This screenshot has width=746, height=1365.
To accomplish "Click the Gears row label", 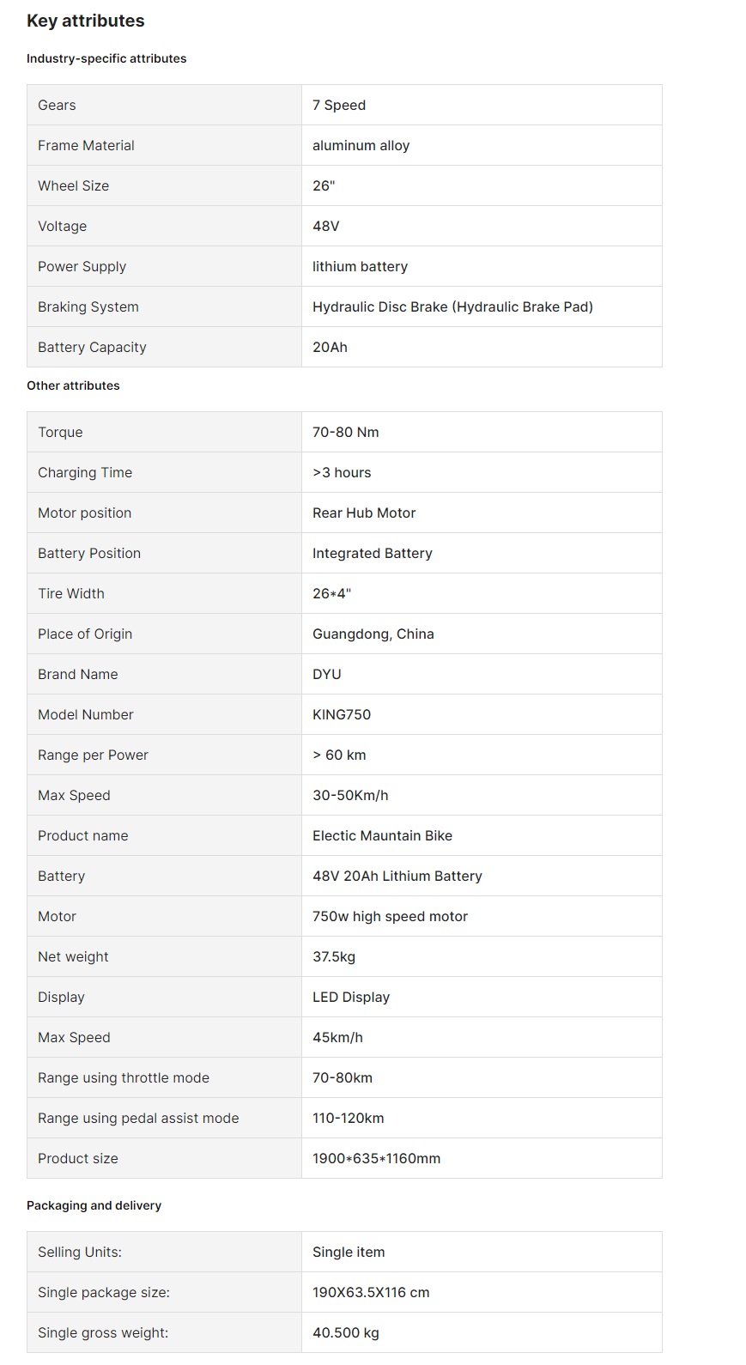I will 57,105.
